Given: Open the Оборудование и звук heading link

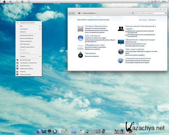Looking at the screenshot, I should (x=95, y=45).
